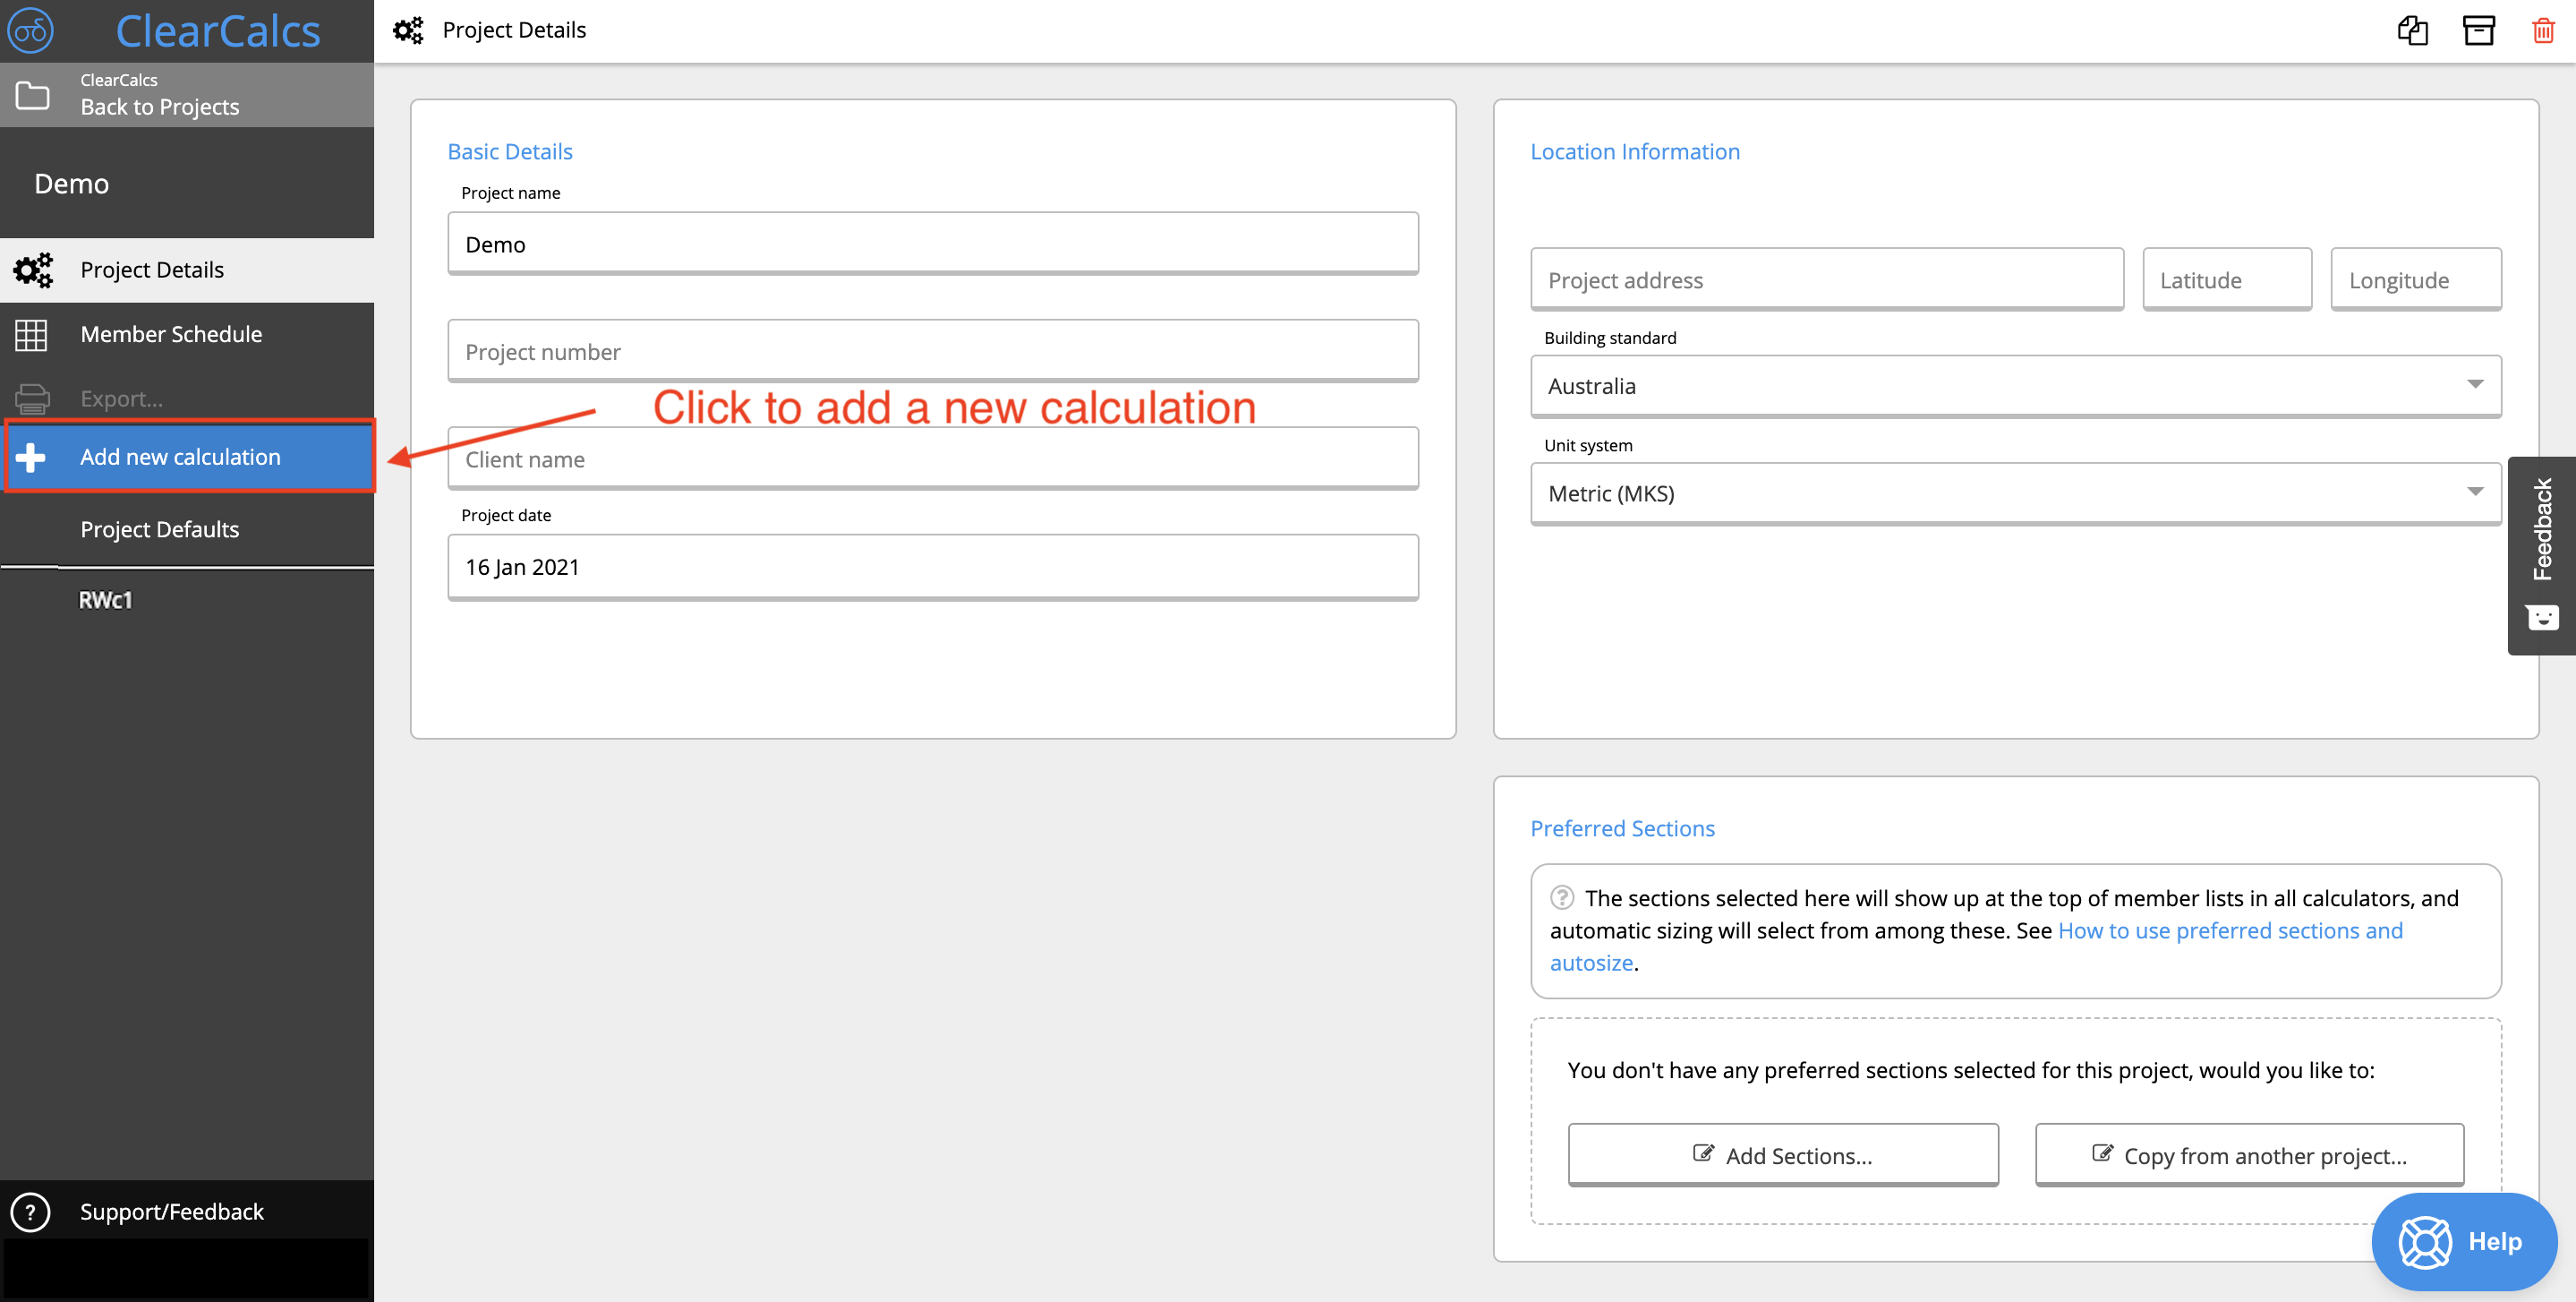Screen dimensions: 2576x1302
Task: Focus the Client name field
Action: pos(933,459)
